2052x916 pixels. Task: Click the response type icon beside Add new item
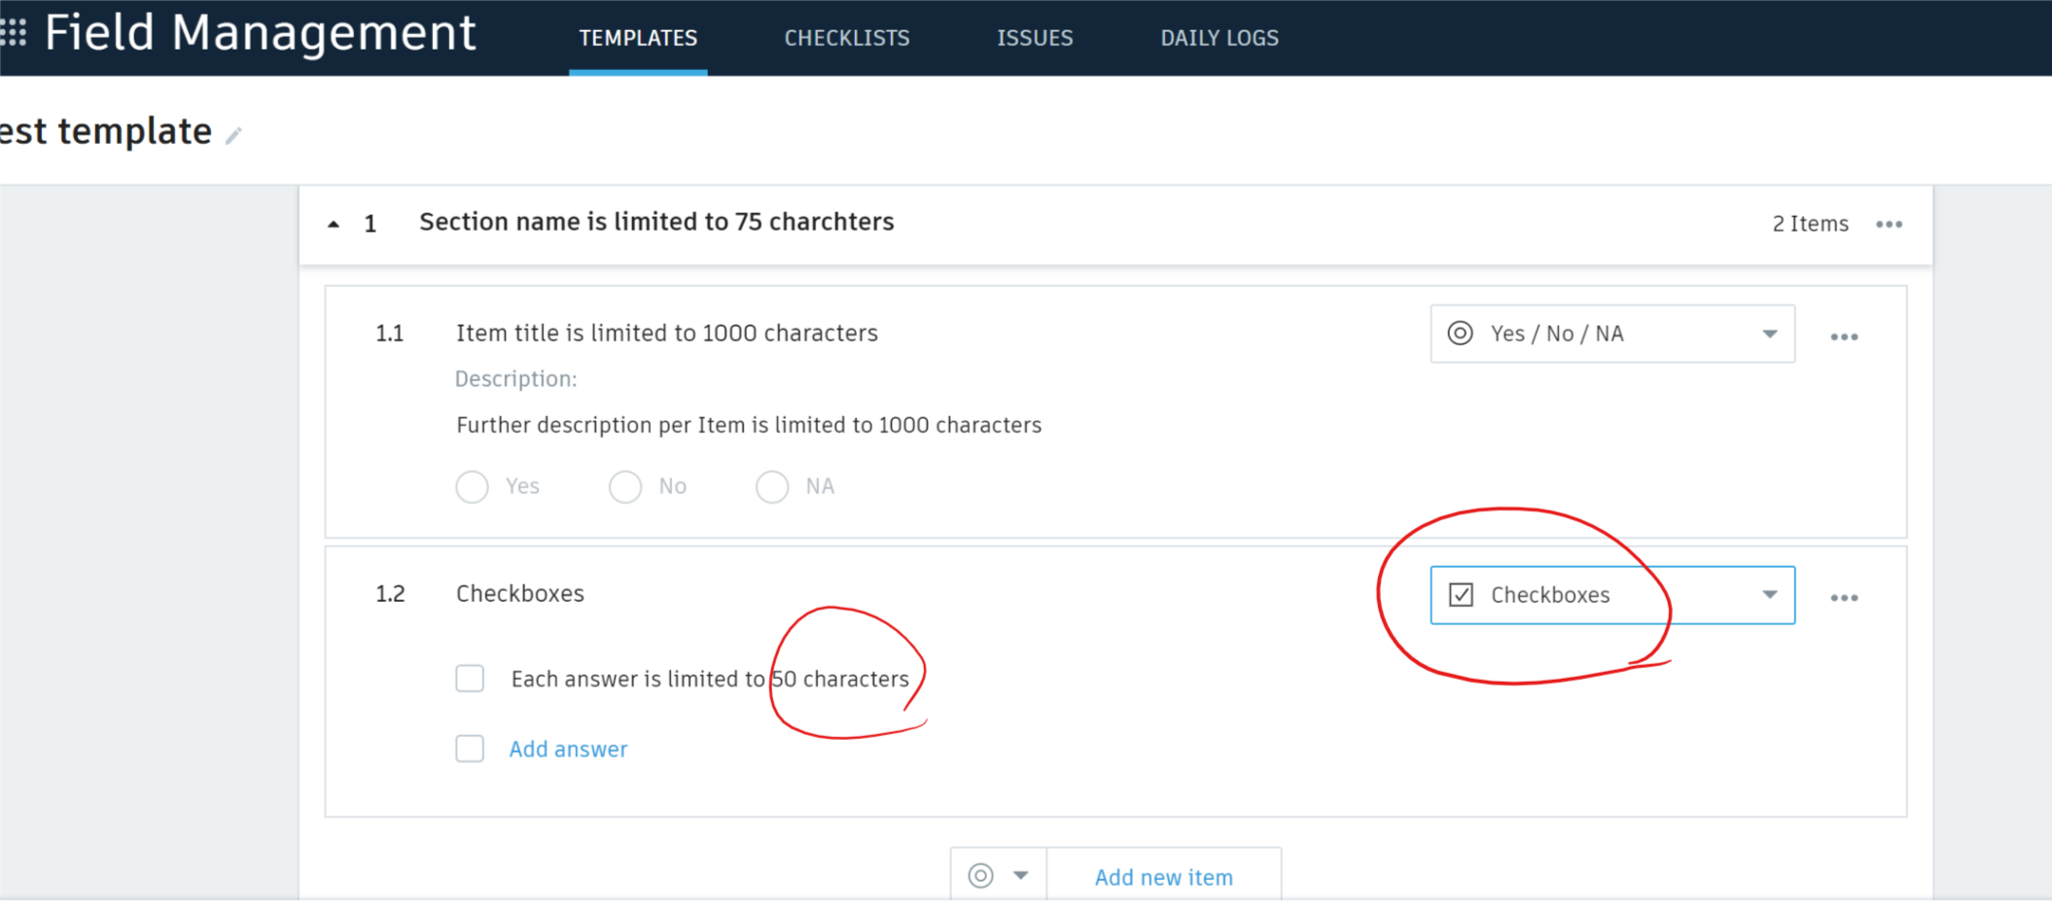(981, 875)
